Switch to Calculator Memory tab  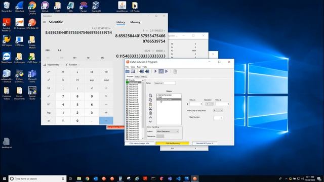tap(135, 22)
